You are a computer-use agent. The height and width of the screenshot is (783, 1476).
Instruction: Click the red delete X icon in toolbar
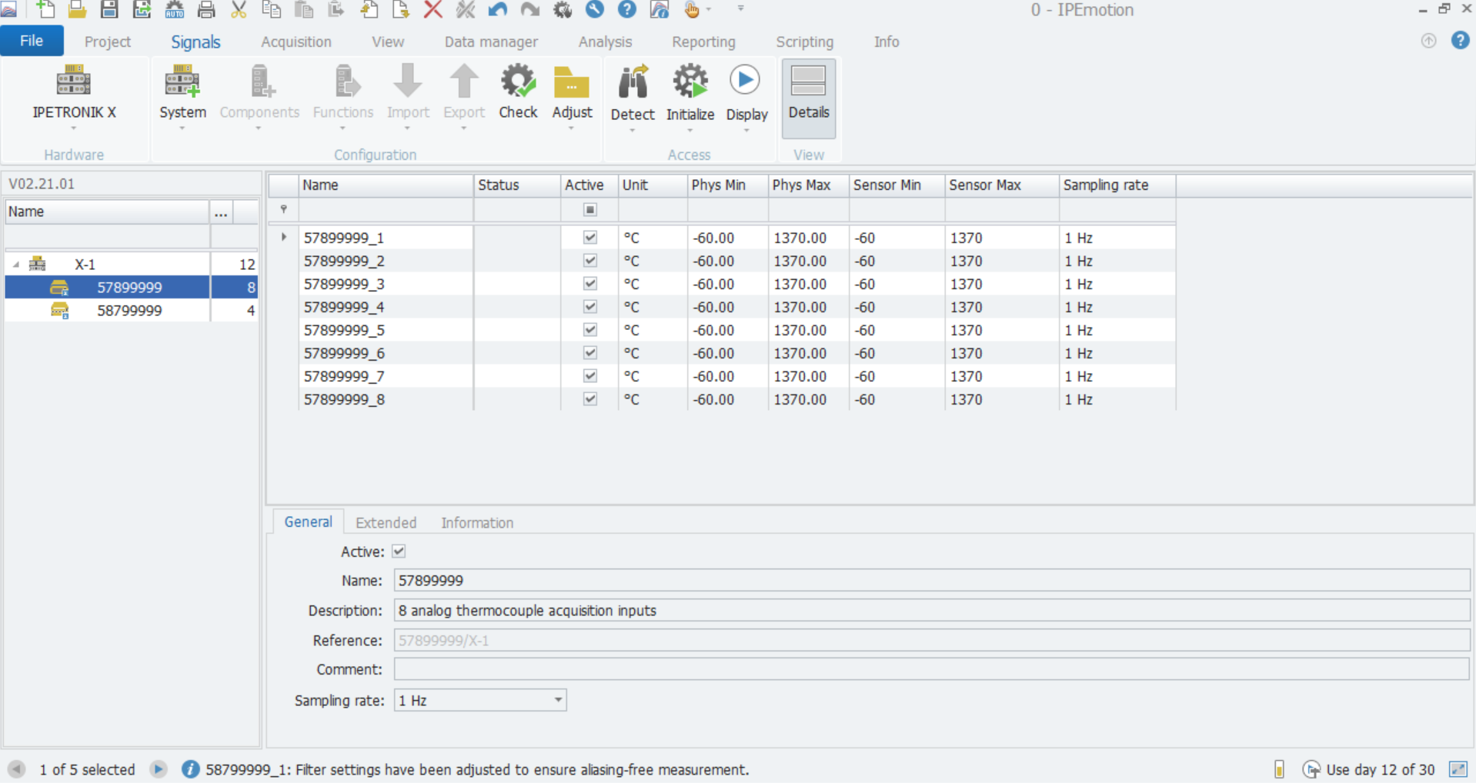pos(433,10)
